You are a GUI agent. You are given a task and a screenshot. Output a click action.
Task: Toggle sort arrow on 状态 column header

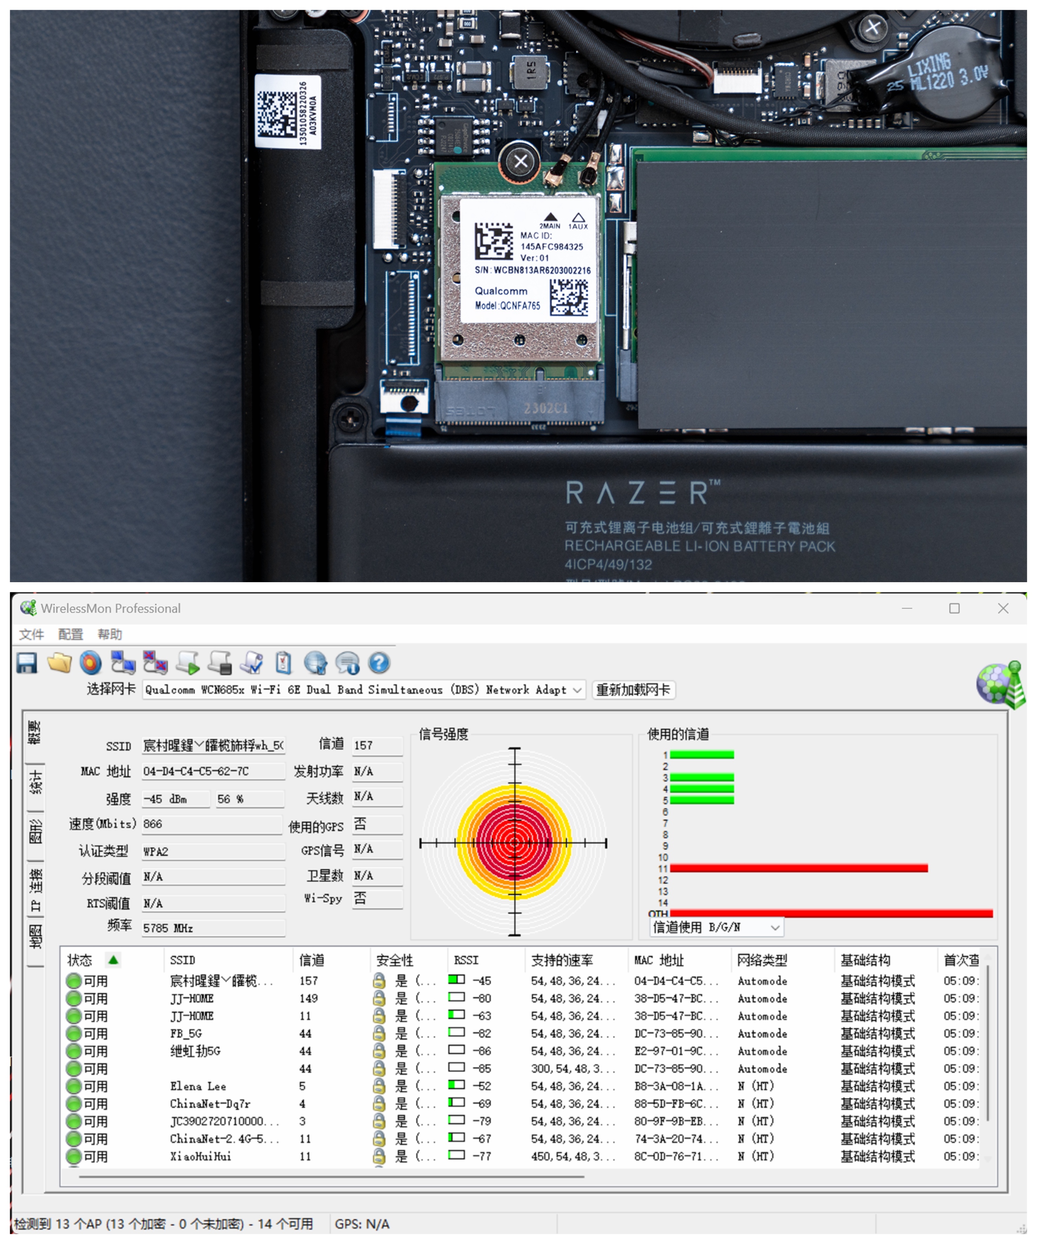click(113, 960)
